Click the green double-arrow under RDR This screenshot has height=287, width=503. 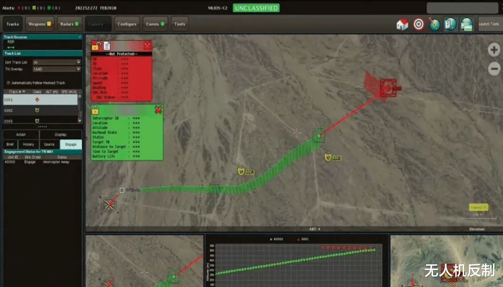11,47
